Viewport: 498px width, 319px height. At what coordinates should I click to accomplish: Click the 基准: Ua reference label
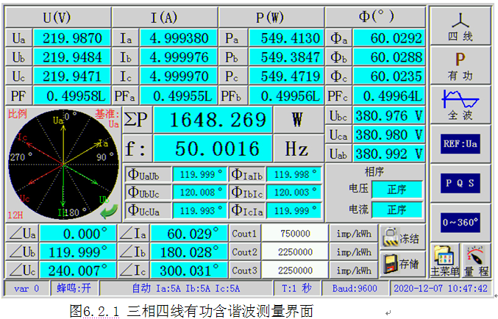tap(107, 118)
